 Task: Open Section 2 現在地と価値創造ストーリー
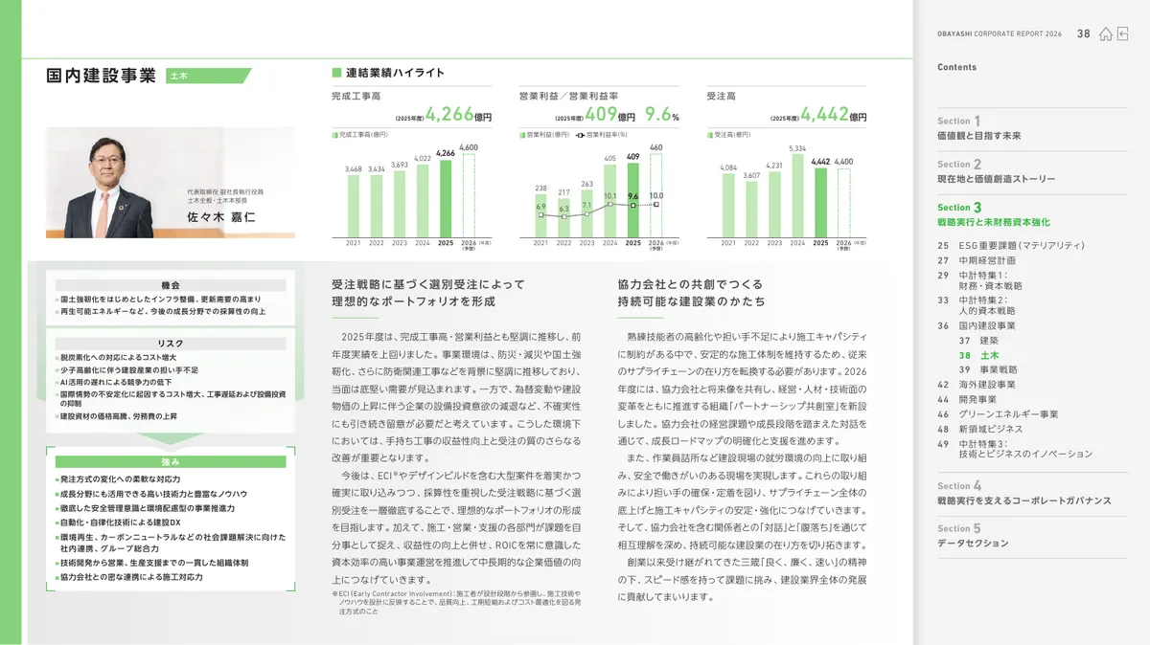point(996,171)
